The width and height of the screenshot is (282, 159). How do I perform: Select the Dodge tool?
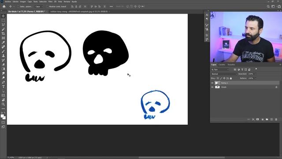[x=3, y=78]
